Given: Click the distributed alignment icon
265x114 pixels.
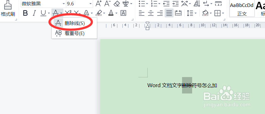Looking at the screenshot, I should point(178,13).
